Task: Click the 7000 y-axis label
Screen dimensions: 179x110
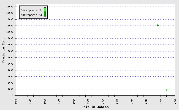Action: pyautogui.click(x=10, y=51)
